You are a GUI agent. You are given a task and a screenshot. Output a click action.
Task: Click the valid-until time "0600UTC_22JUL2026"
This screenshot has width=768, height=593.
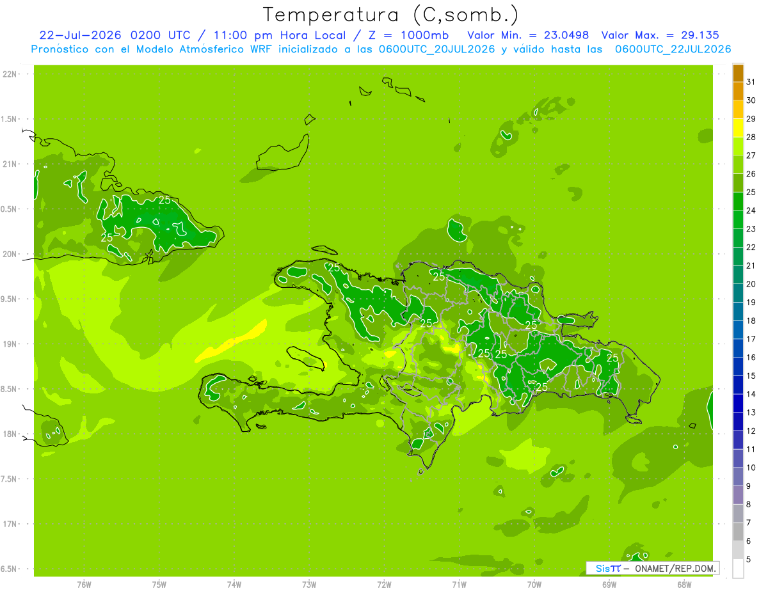[x=673, y=49]
